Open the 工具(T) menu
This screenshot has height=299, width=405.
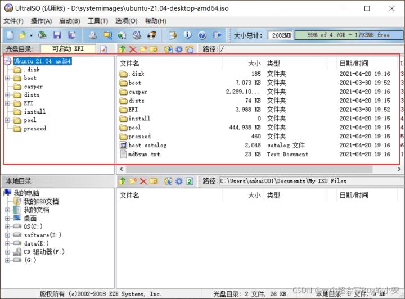tap(97, 21)
